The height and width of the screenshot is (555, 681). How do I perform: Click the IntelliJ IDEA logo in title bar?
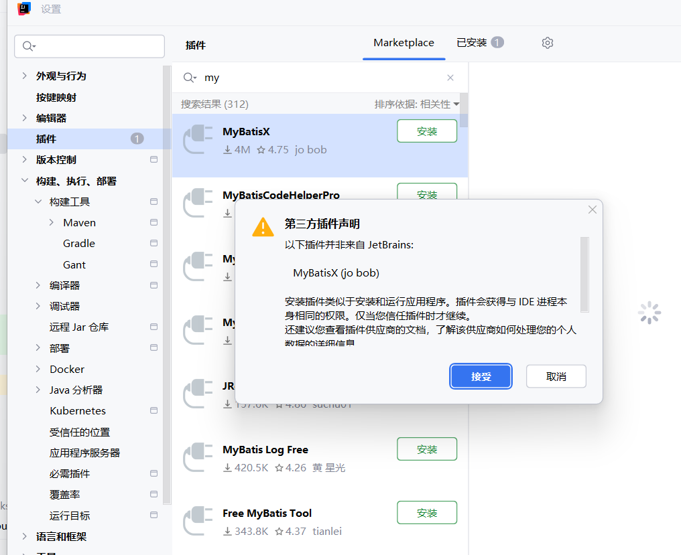(24, 9)
